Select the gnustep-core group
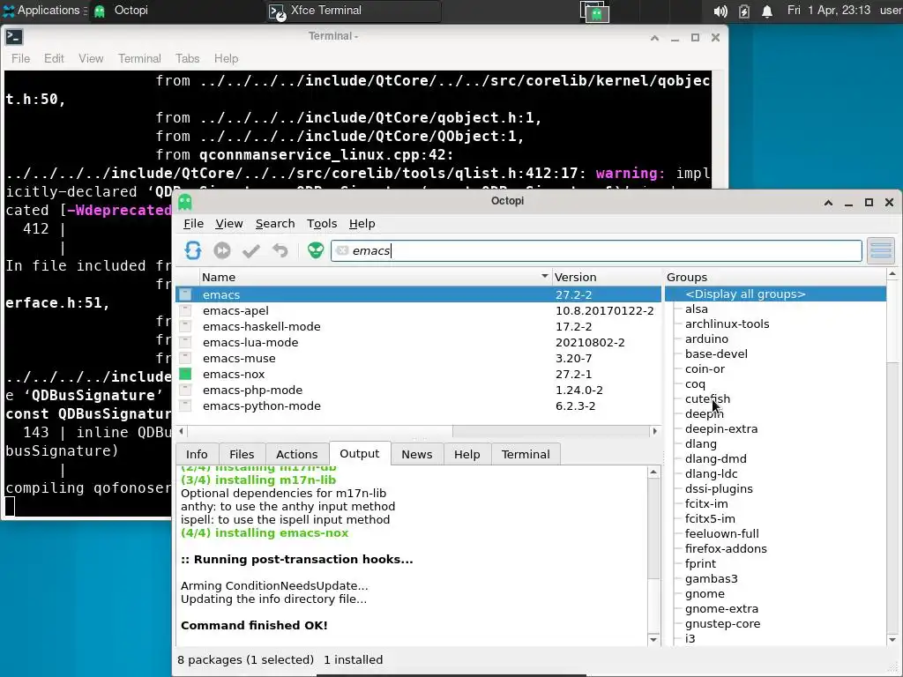Viewport: 903px width, 677px height. [722, 623]
